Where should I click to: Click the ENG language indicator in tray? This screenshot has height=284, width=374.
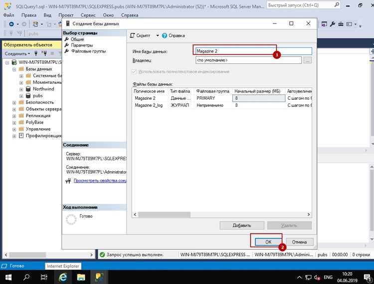(328, 278)
